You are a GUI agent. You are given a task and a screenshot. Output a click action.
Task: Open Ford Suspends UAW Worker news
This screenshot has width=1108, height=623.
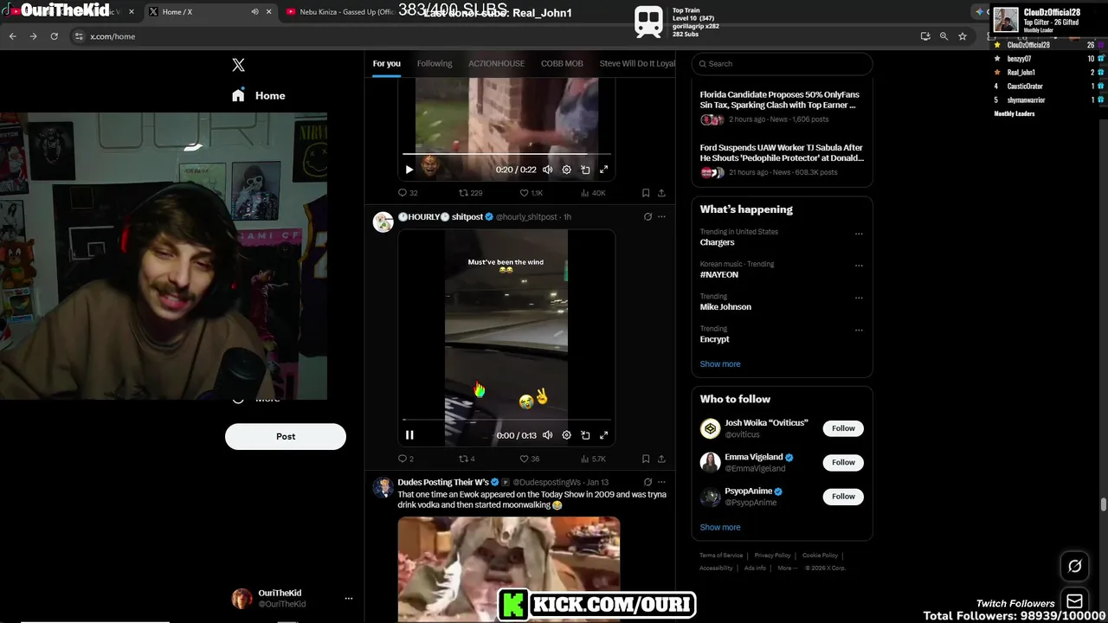(782, 160)
